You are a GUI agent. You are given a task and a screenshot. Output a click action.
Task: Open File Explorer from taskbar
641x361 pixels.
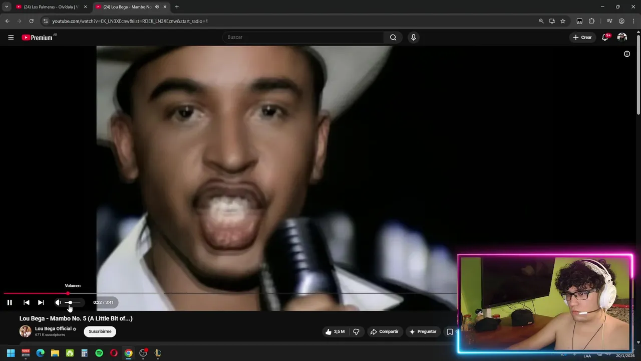55,353
